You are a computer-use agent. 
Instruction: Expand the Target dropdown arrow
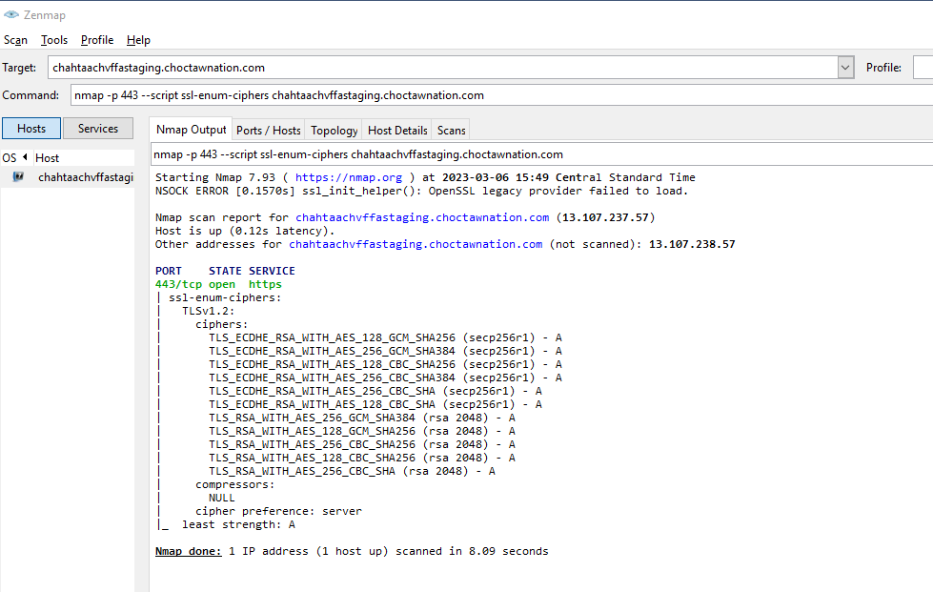pos(845,68)
